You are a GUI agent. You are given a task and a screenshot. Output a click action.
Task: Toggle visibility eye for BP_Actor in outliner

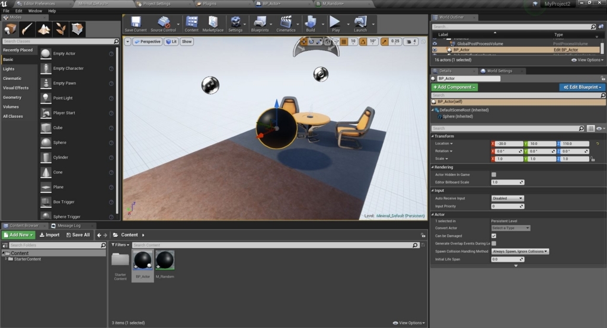tap(435, 50)
